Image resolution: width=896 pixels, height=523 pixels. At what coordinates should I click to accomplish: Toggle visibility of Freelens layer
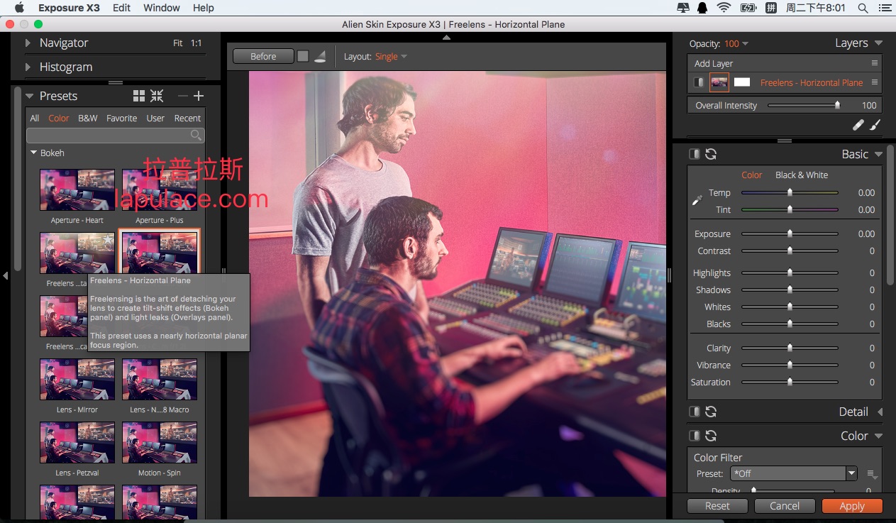coord(698,82)
